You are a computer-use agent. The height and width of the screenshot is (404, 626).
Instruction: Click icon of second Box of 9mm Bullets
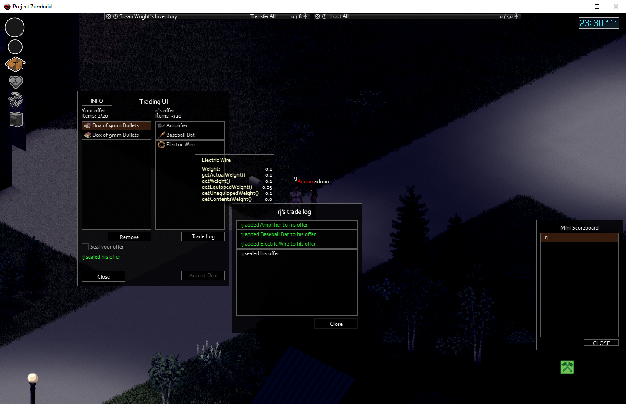pyautogui.click(x=87, y=135)
